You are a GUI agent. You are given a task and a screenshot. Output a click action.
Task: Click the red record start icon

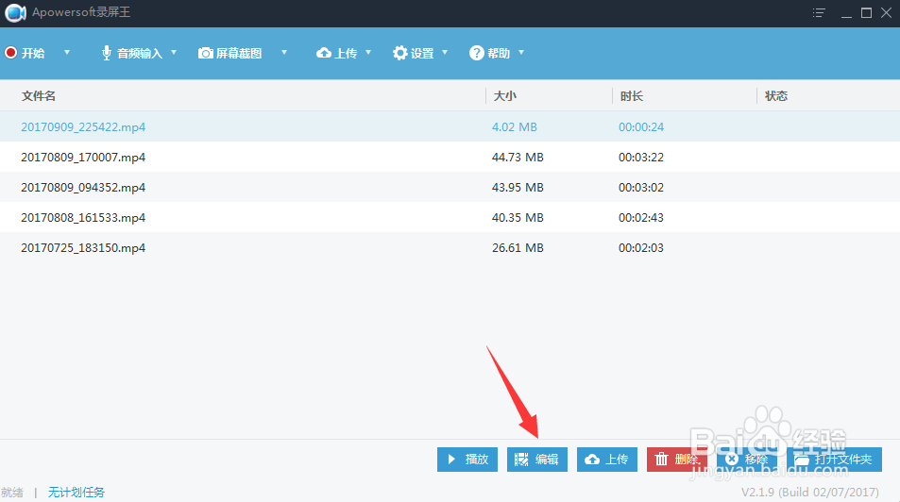pyautogui.click(x=10, y=53)
